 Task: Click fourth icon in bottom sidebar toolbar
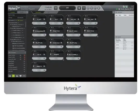click(21, 76)
